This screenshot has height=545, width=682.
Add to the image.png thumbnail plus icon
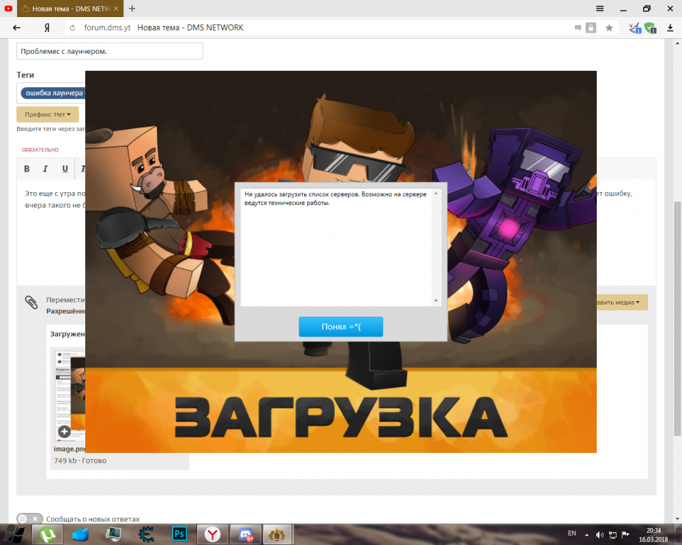[x=64, y=431]
